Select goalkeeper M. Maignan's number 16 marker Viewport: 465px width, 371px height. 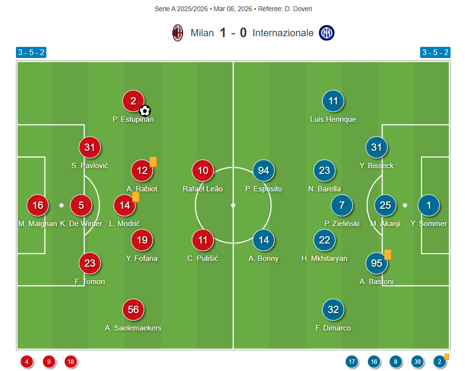coord(38,205)
